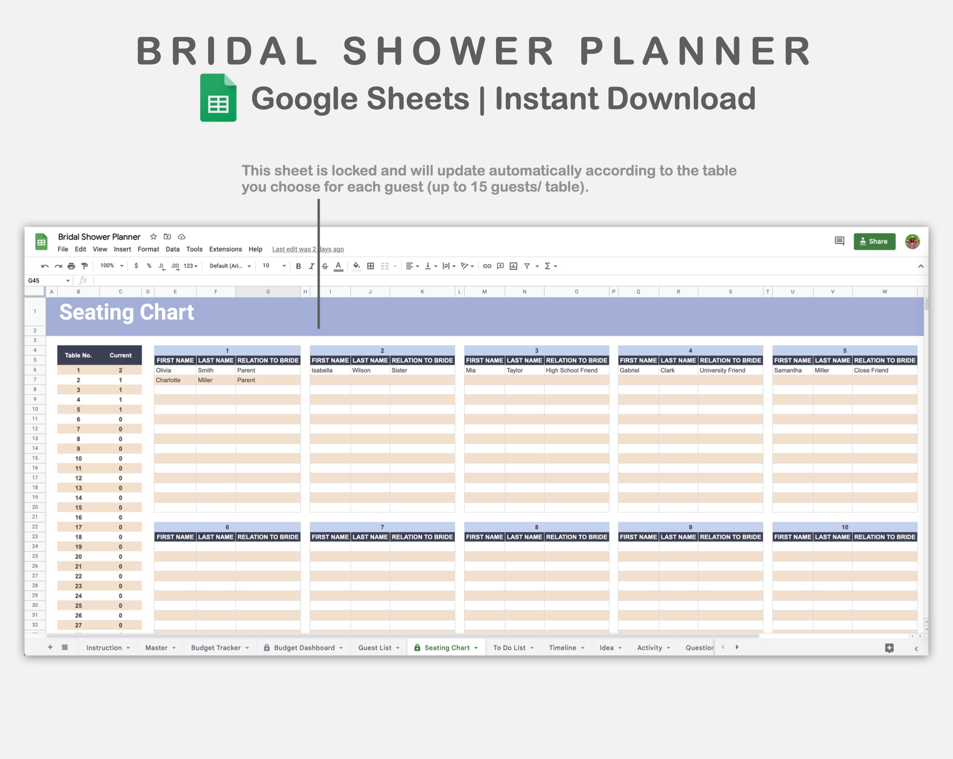The image size is (953, 759).
Task: Click the insert chart icon
Action: (513, 266)
